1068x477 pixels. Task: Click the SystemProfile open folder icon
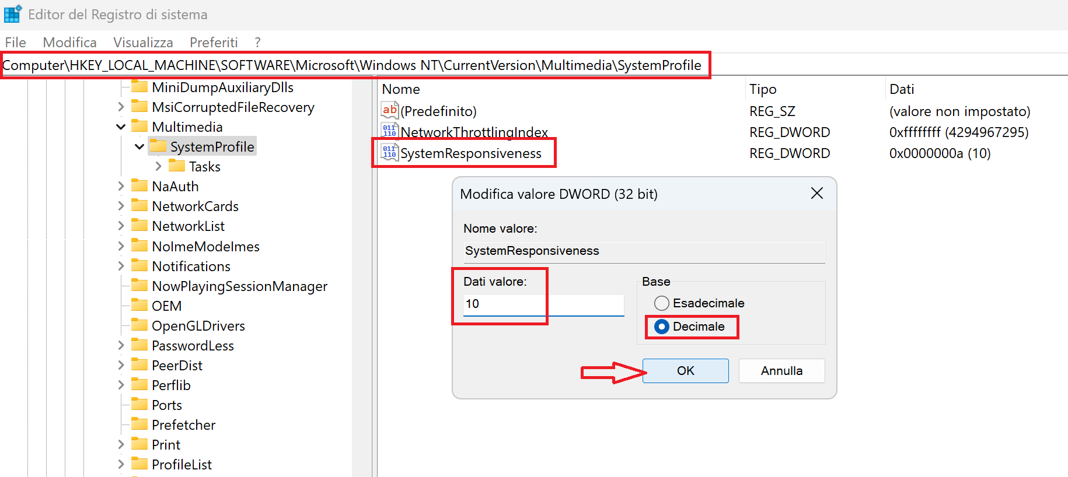click(x=158, y=146)
